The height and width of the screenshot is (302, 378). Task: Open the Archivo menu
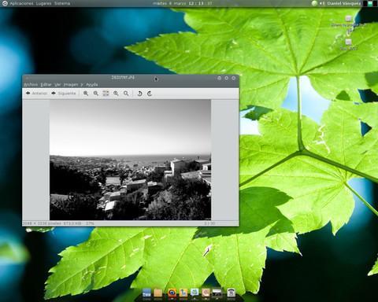point(31,84)
